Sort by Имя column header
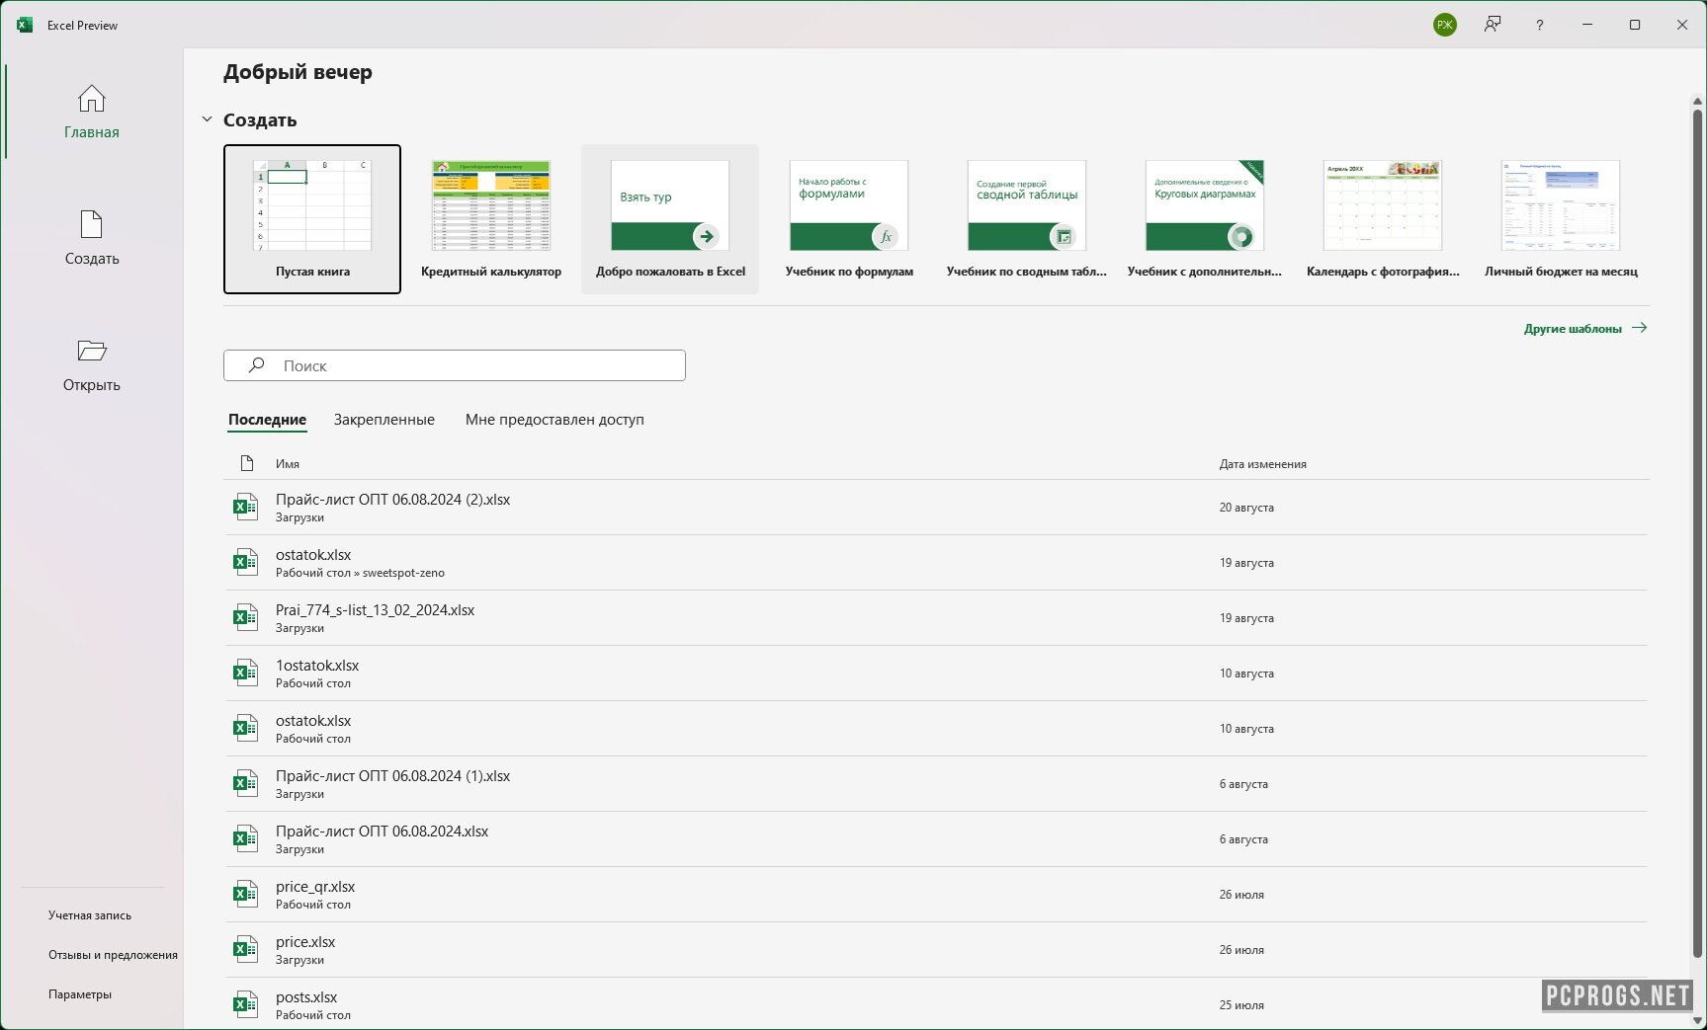Viewport: 1707px width, 1030px height. (288, 464)
